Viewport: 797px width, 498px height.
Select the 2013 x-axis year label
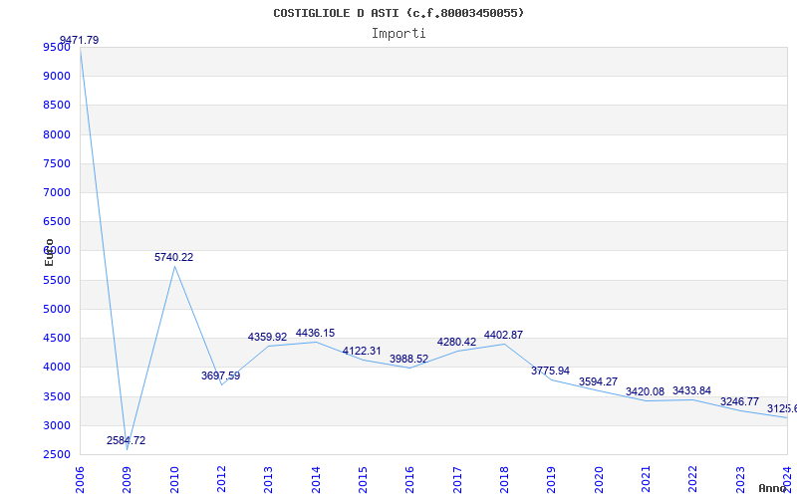coord(268,480)
